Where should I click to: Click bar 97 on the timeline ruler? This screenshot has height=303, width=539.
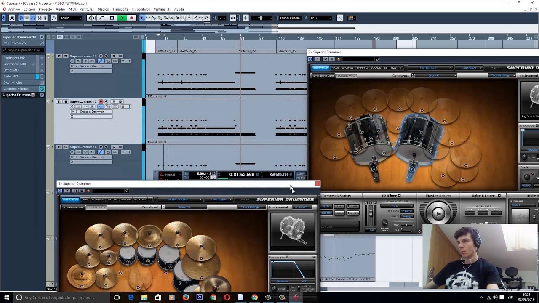(261, 38)
